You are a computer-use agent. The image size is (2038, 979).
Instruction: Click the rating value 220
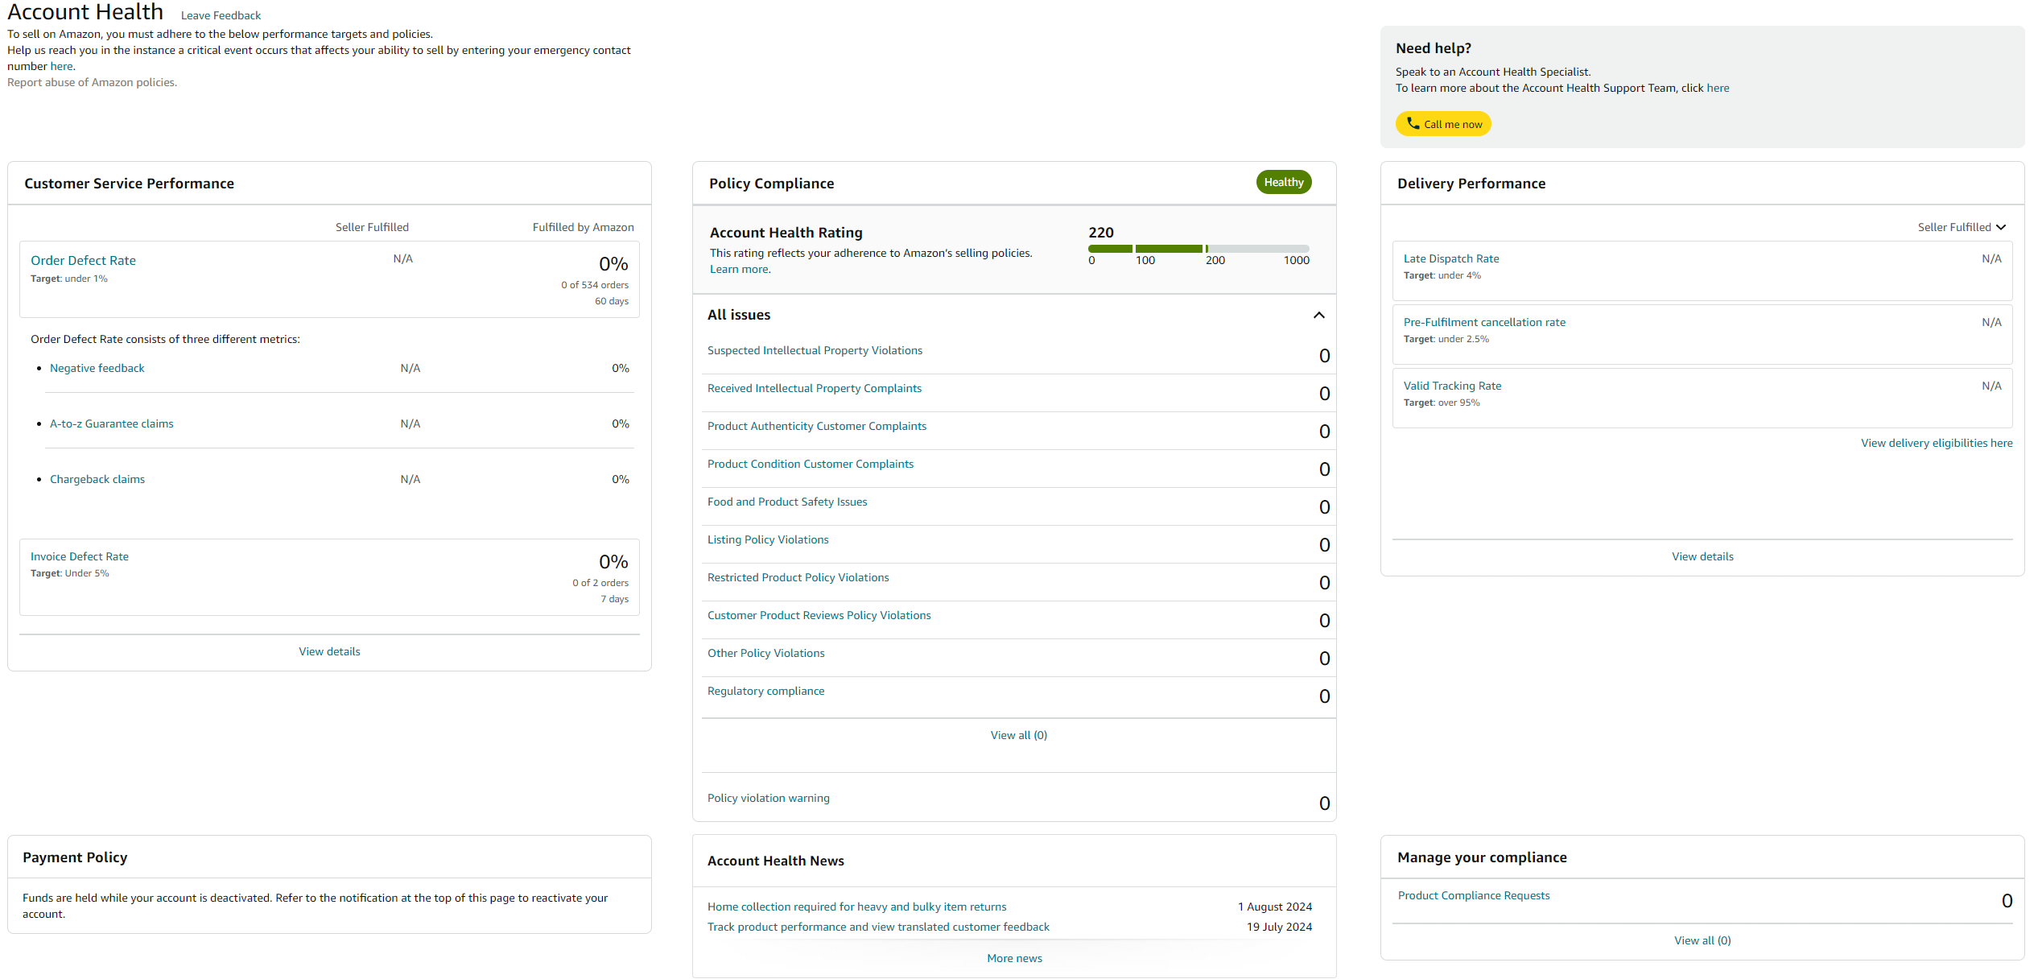[x=1101, y=233]
